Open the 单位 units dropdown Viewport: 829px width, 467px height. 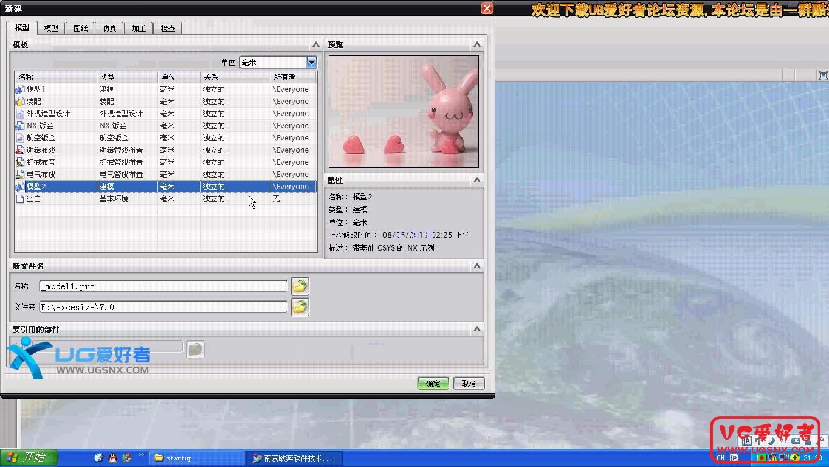[312, 62]
